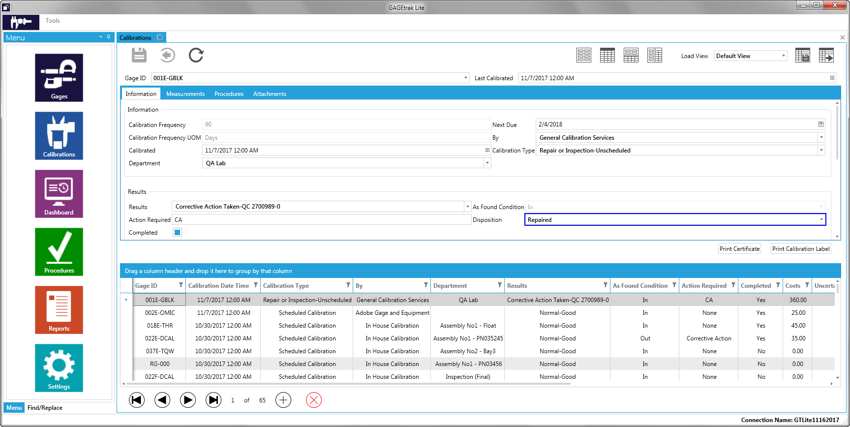Click Print Calibration Label button
Viewport: 850px width, 427px height.
pos(801,249)
